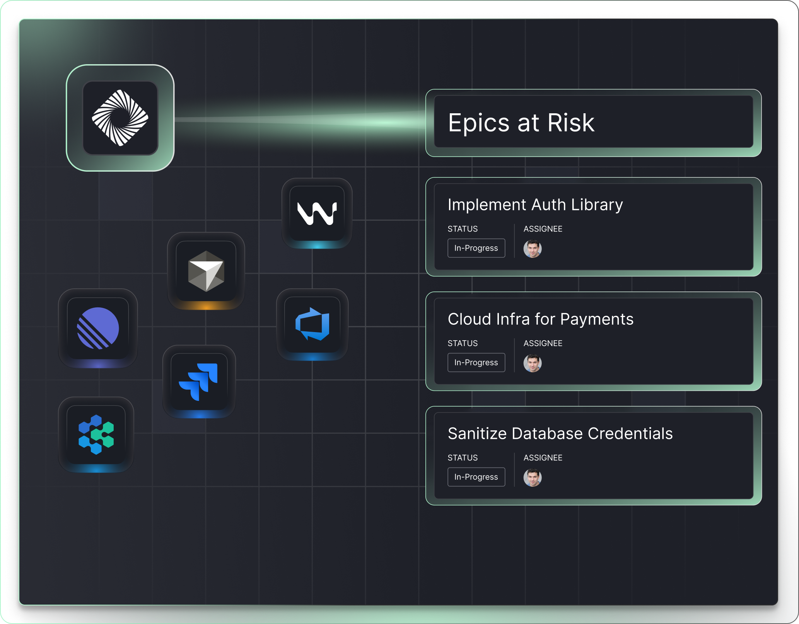Click STATUS label in Implement Auth Library card
Screen dimensions: 799x624
pyautogui.click(x=463, y=229)
